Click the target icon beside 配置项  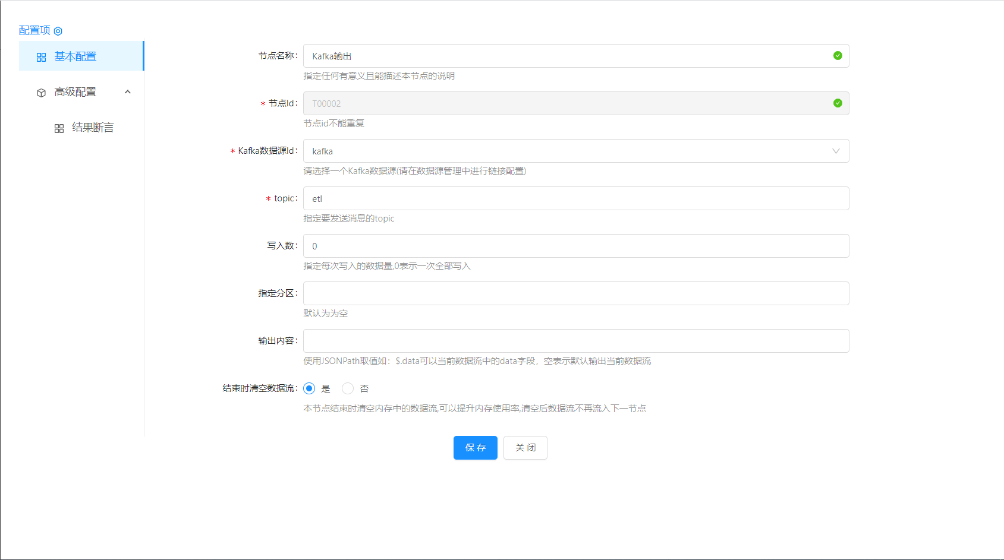coord(58,31)
